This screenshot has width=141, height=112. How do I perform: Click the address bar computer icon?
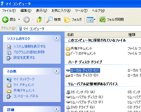[x=20, y=29]
